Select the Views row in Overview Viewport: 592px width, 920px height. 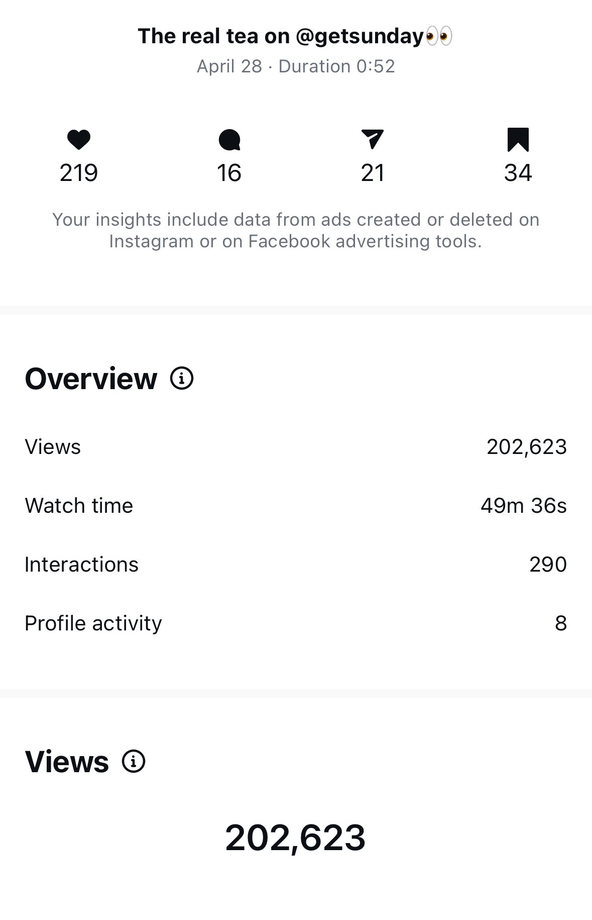(296, 447)
